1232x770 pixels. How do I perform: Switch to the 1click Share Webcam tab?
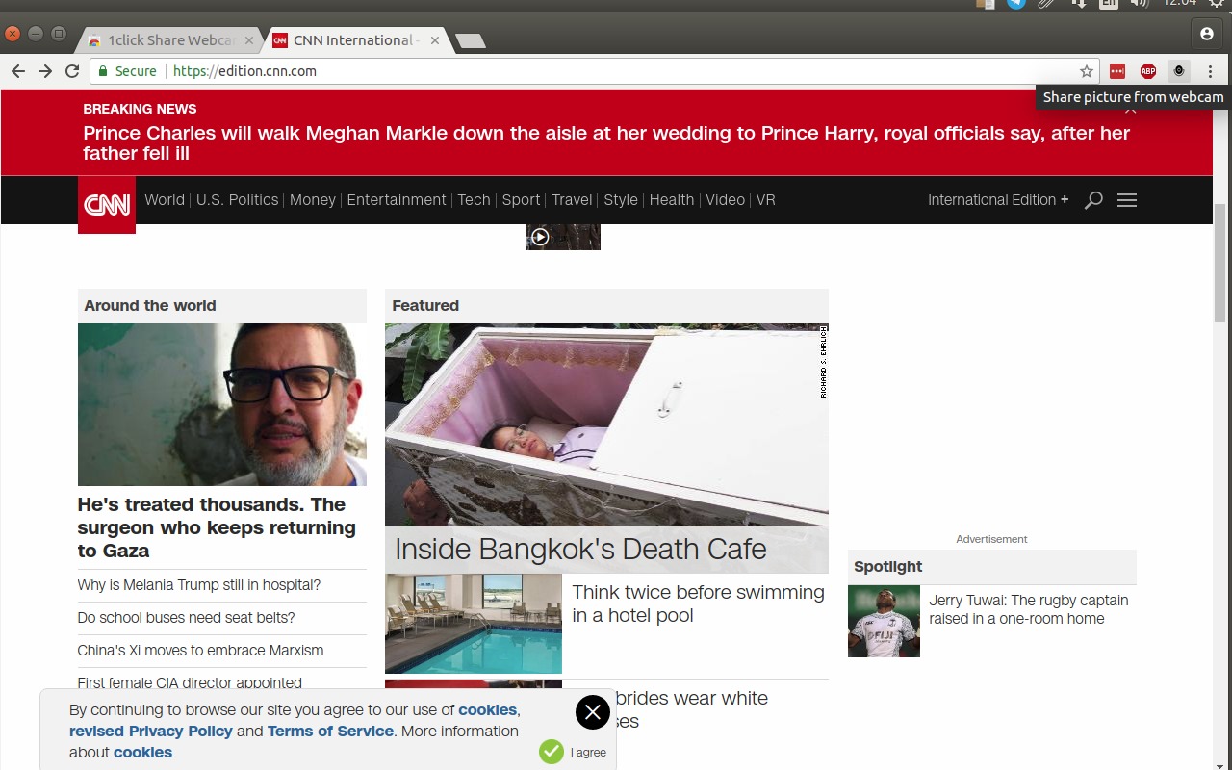pyautogui.click(x=170, y=40)
